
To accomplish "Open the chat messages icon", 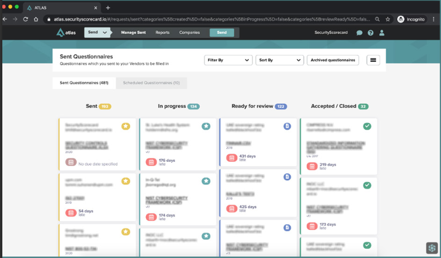I will click(359, 33).
